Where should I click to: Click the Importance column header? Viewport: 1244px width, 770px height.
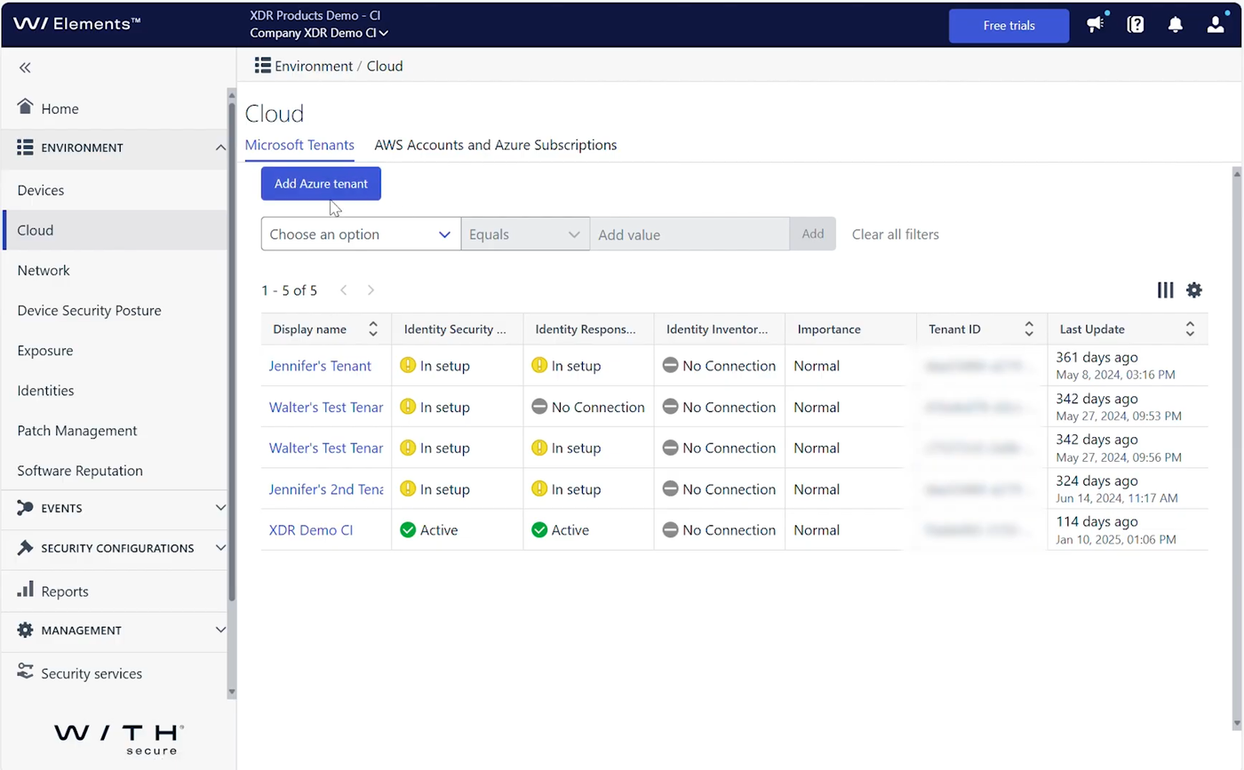(850, 329)
